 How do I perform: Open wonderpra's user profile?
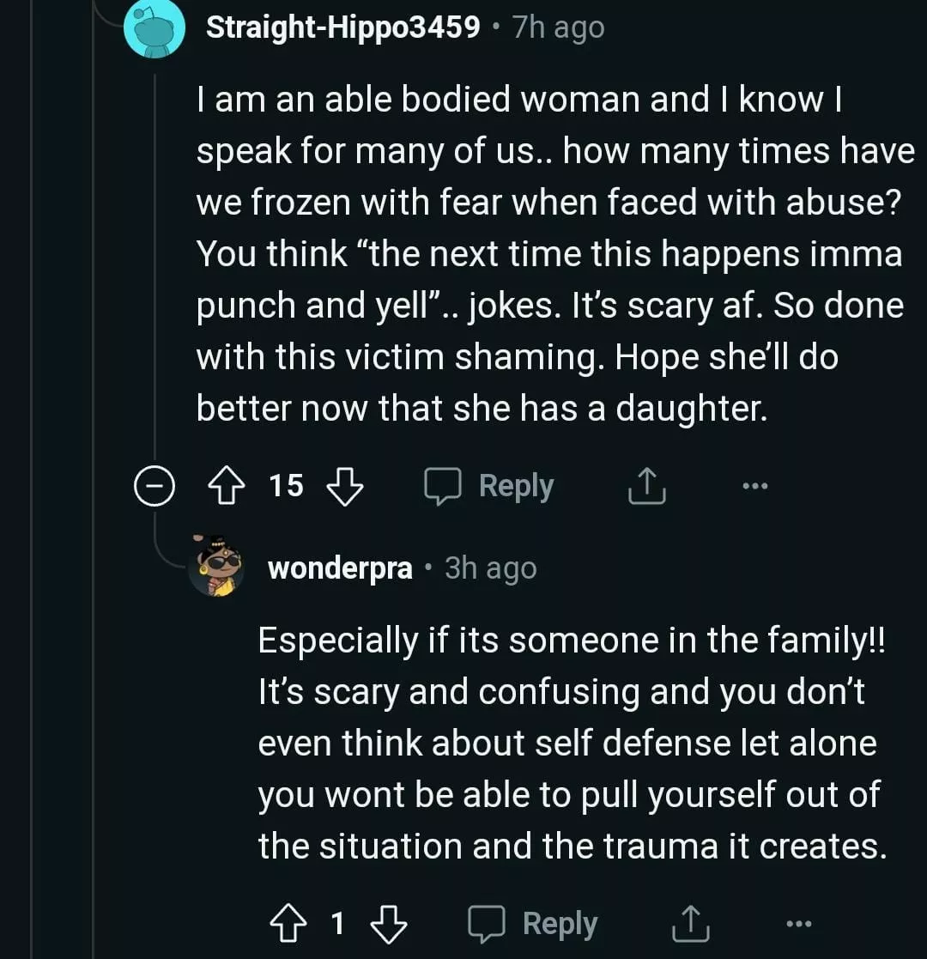[x=340, y=568]
